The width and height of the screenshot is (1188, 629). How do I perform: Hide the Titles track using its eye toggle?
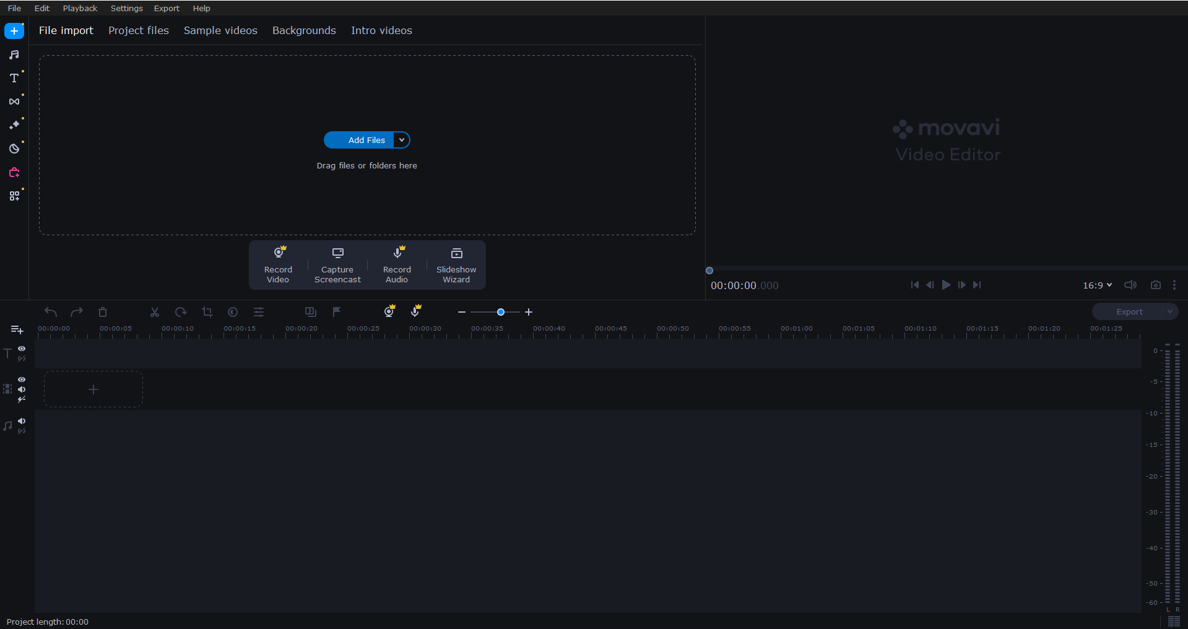tap(22, 349)
